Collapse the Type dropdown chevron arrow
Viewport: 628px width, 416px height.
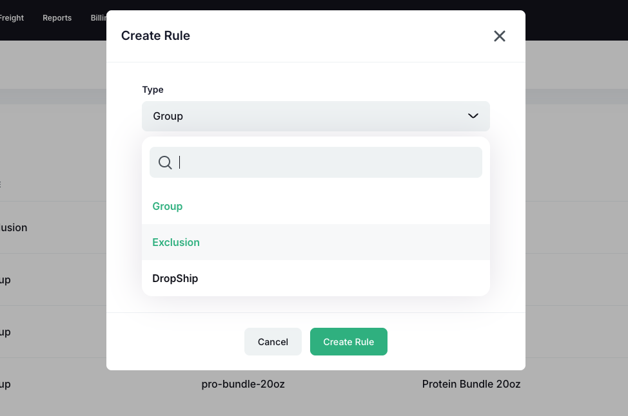[x=473, y=116]
